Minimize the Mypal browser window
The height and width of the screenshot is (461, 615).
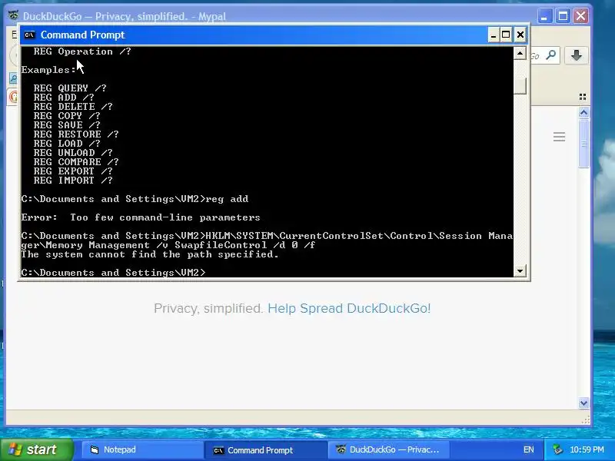pos(544,16)
